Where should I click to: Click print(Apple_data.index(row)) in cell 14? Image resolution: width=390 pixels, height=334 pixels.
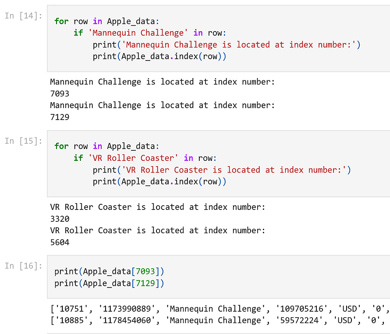point(160,57)
